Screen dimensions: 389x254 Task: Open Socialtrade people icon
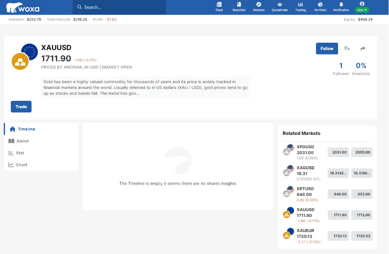279,5
